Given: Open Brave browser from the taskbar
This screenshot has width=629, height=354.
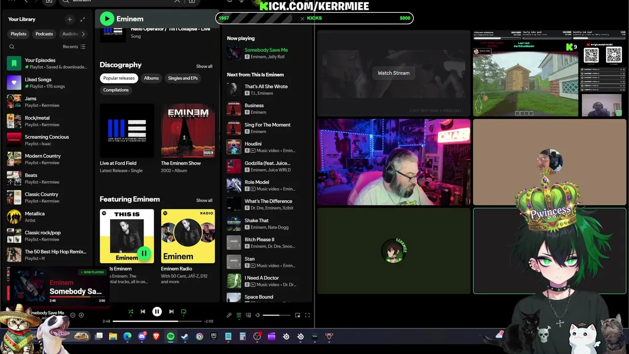Looking at the screenshot, I should (156, 336).
